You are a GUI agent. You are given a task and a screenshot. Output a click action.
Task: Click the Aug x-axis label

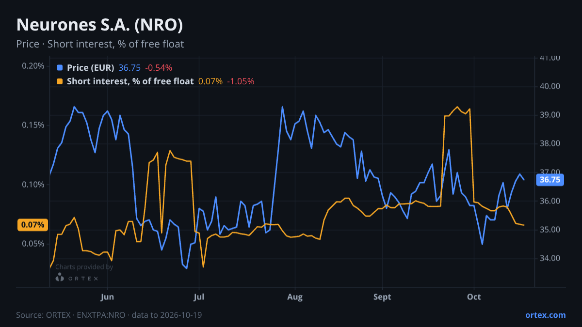pos(295,297)
